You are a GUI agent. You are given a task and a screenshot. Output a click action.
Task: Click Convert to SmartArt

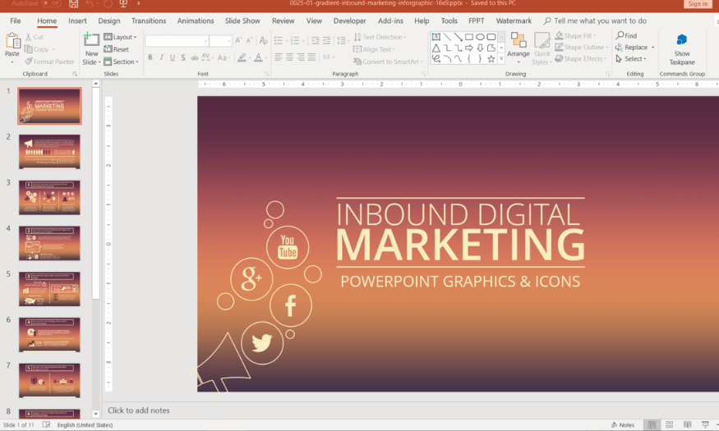[x=389, y=62]
